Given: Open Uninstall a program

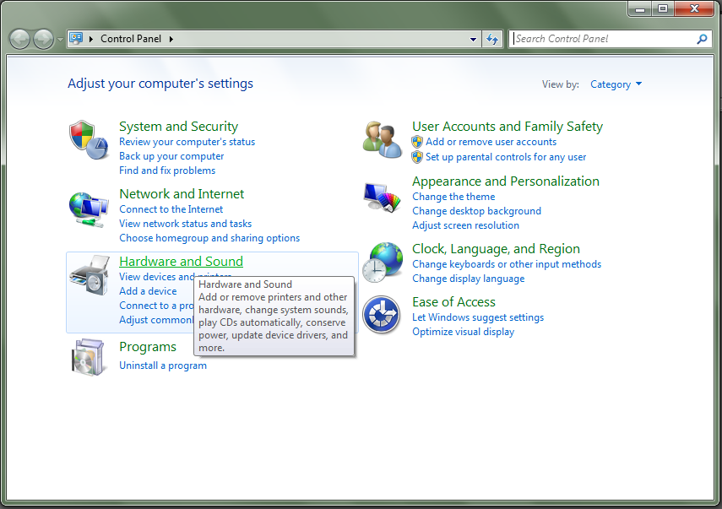Looking at the screenshot, I should coord(162,366).
